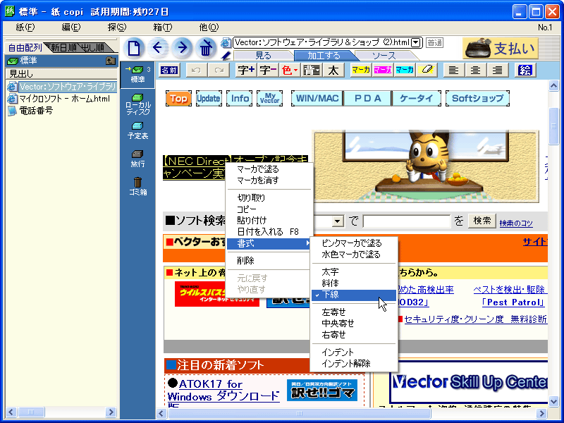
Task: Toggle 太字 bold in the format submenu
Action: [x=353, y=272]
